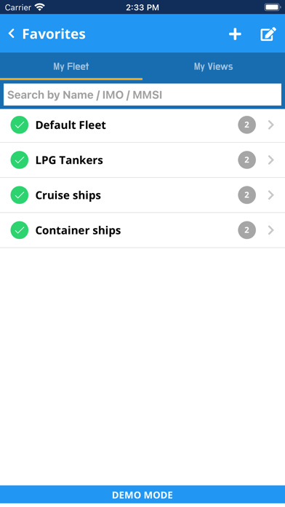This screenshot has height=507, width=285.
Task: Tap the back arrow beside Favorites
Action: 12,34
